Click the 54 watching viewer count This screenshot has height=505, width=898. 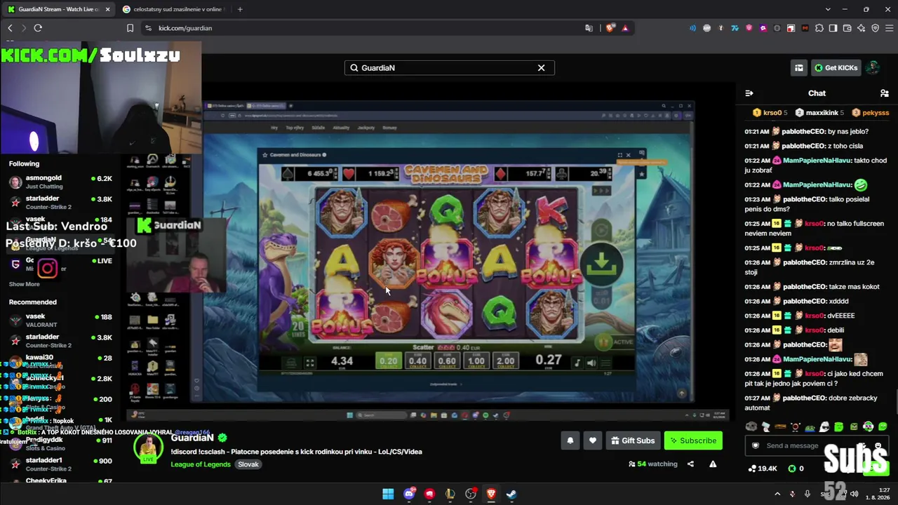click(653, 464)
